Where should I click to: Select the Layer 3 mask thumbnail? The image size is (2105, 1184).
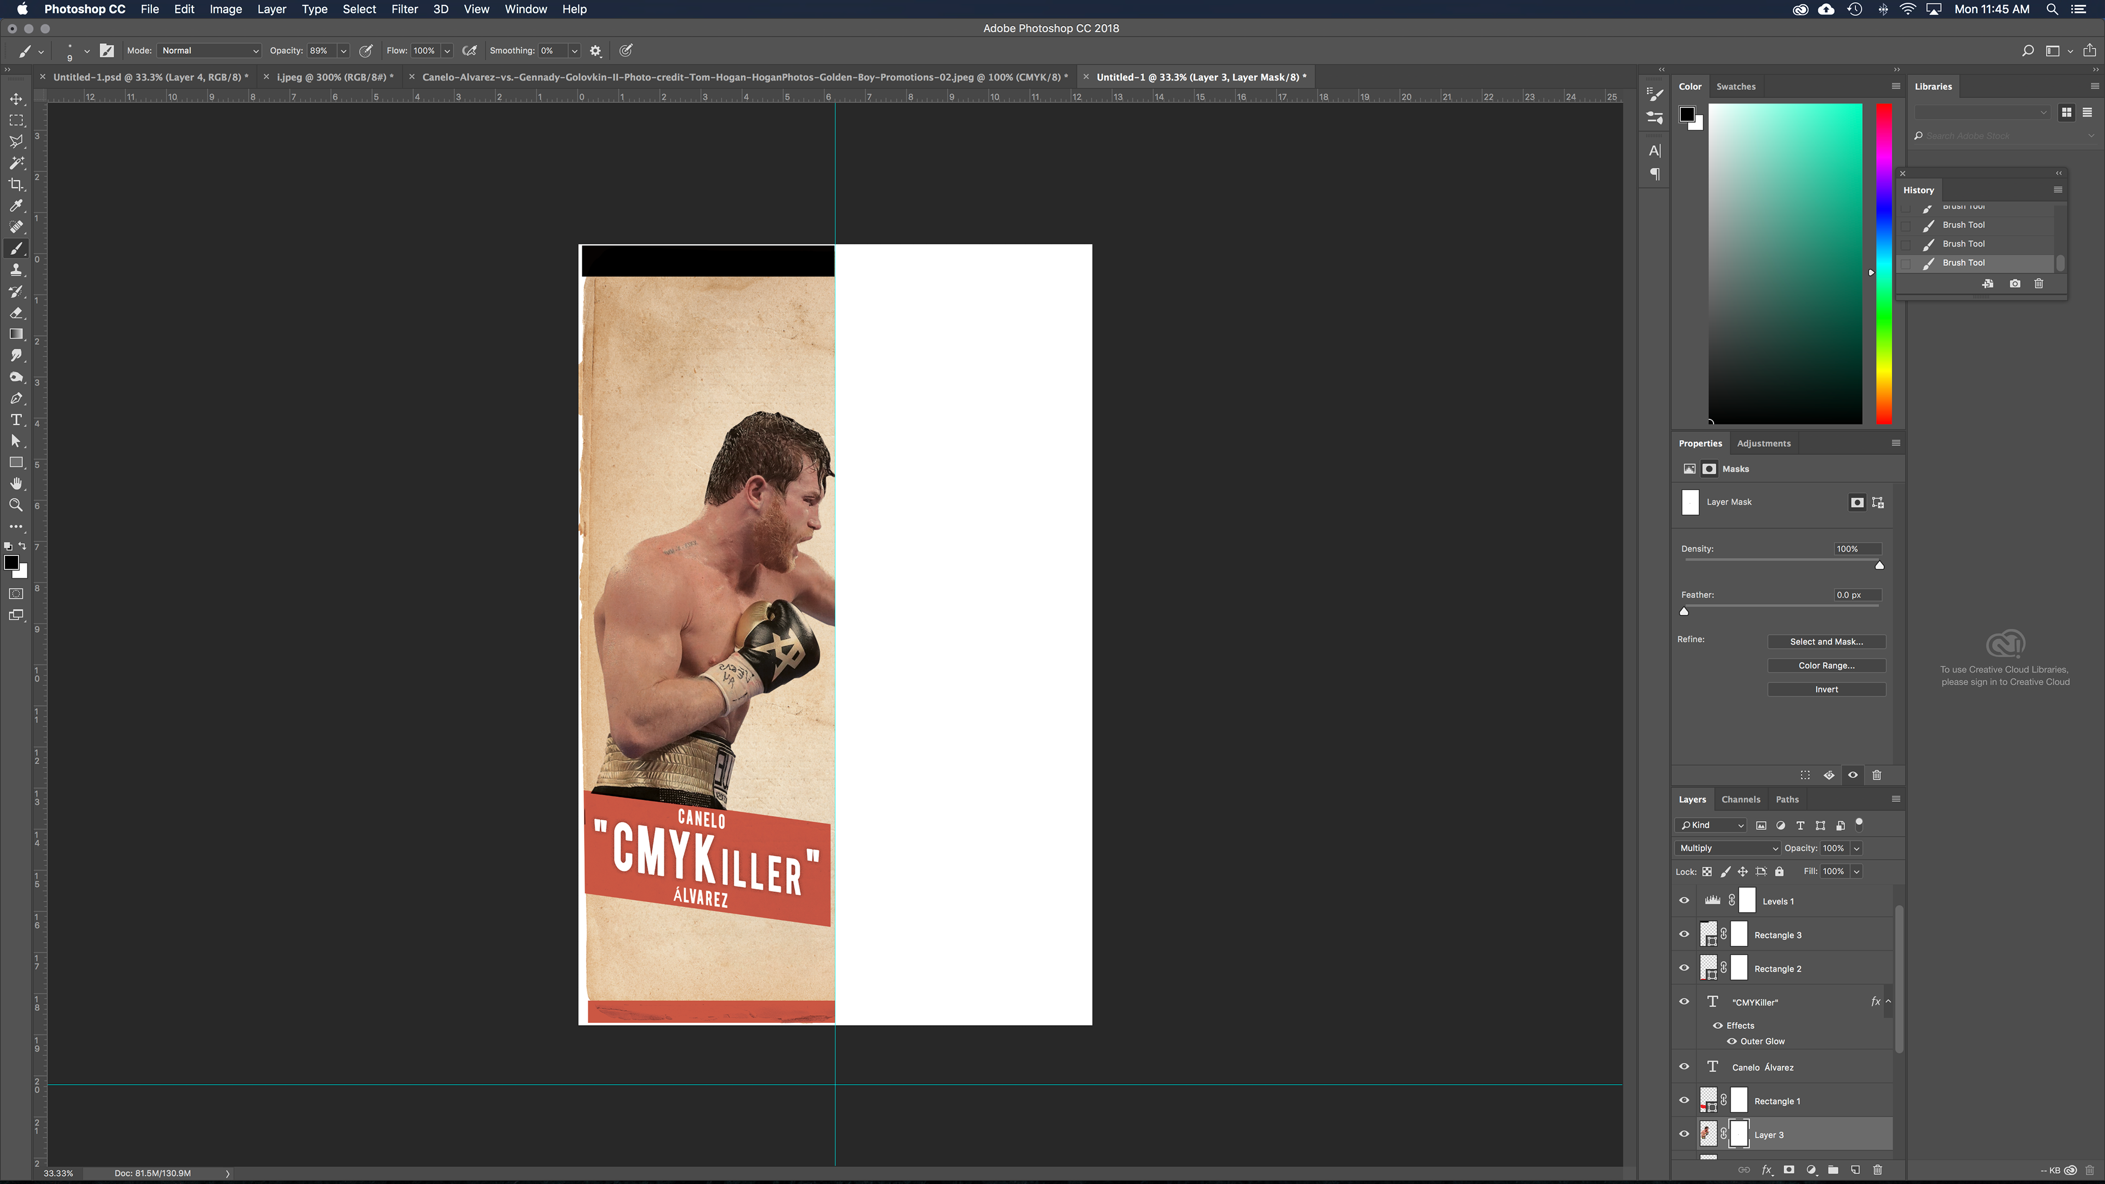(x=1739, y=1134)
